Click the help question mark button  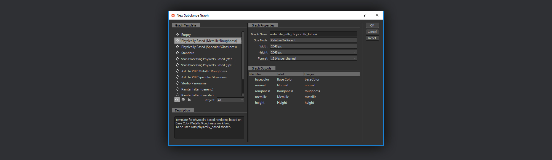pyautogui.click(x=365, y=15)
